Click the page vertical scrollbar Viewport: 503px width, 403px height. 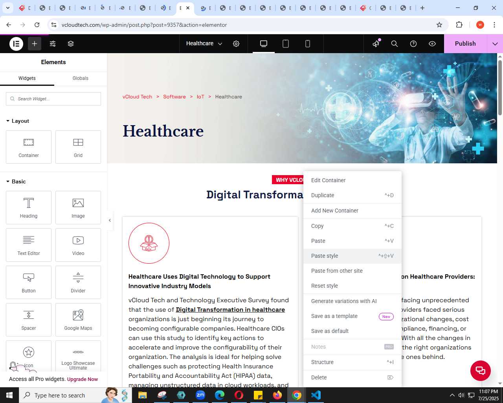[500, 87]
